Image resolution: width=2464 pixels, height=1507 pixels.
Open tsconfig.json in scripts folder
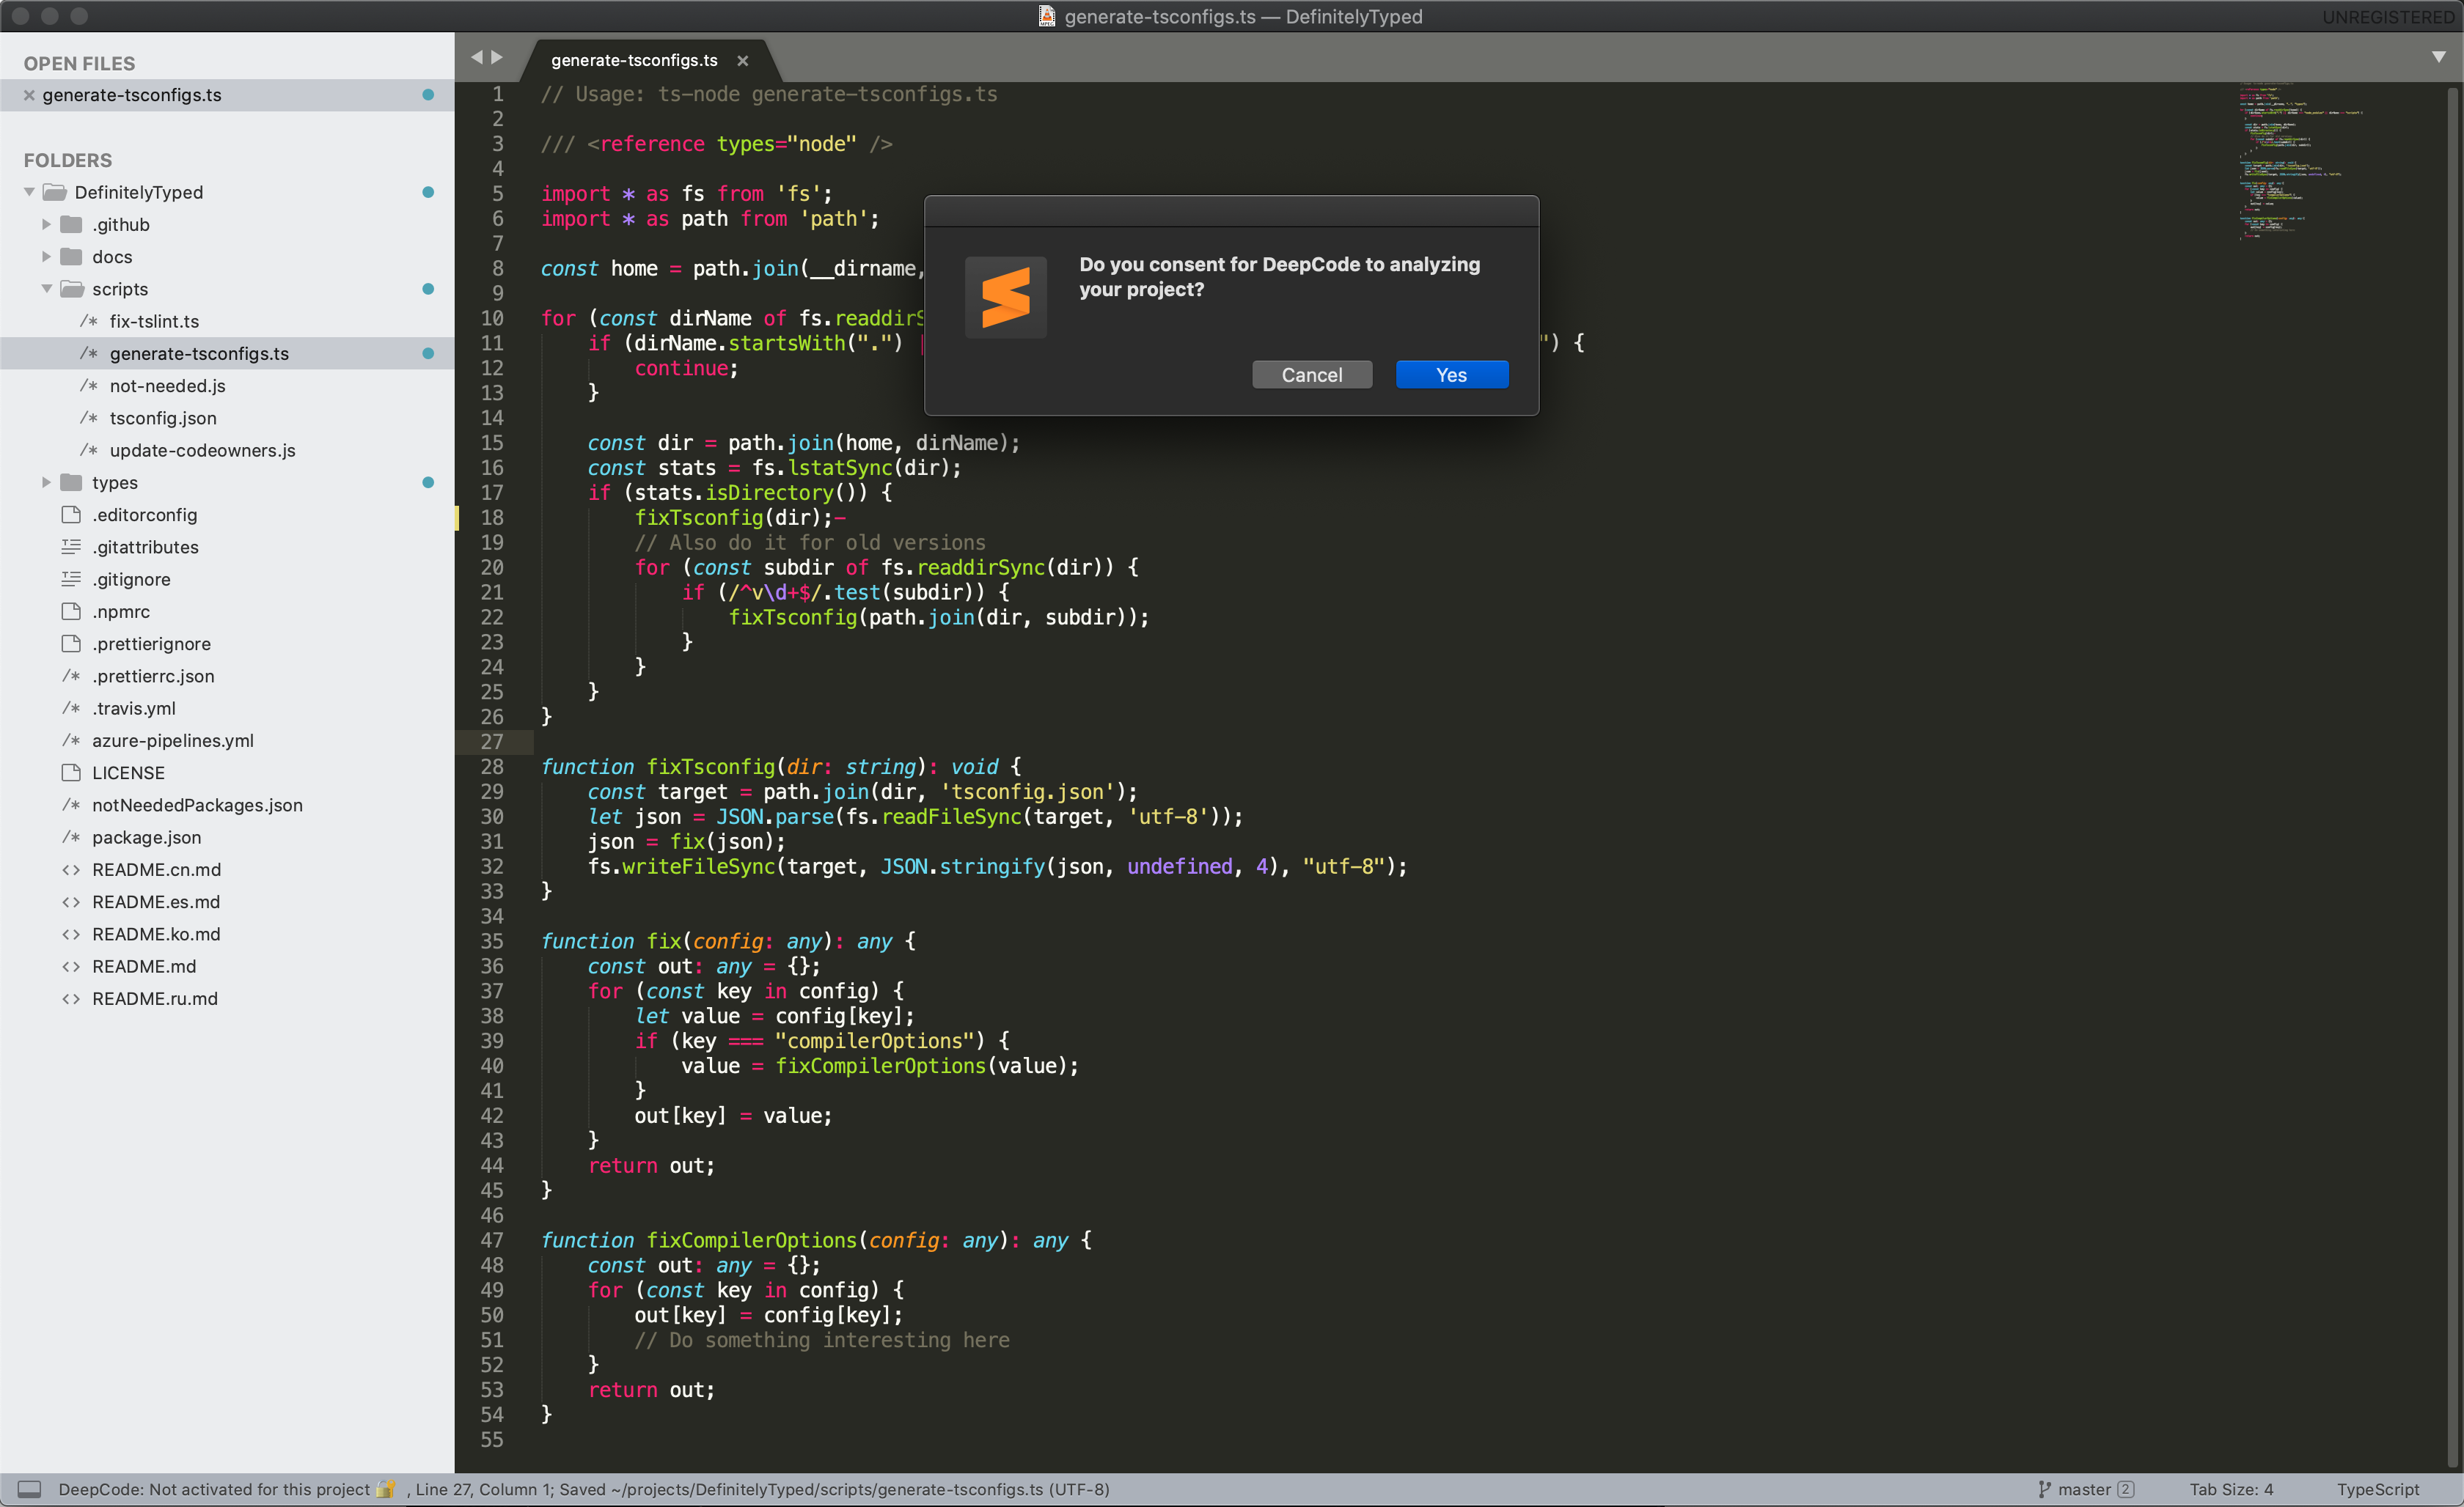[163, 418]
